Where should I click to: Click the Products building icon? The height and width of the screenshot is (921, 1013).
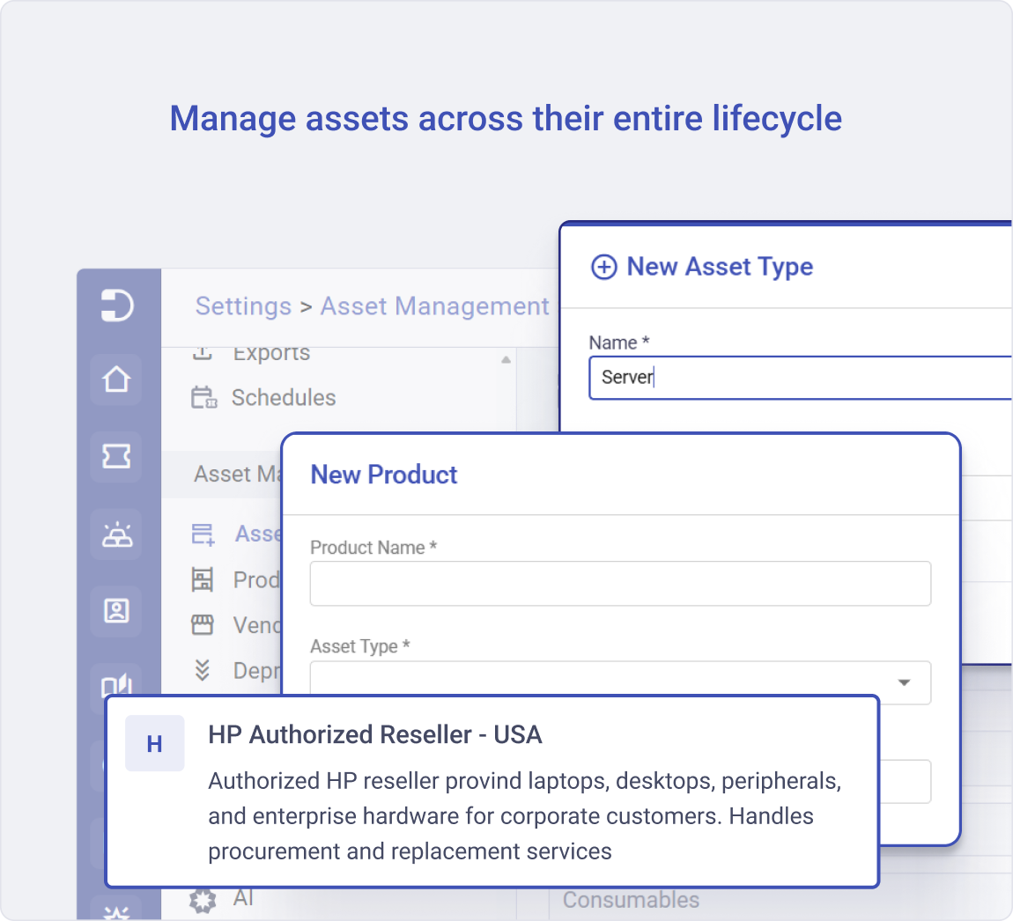203,579
